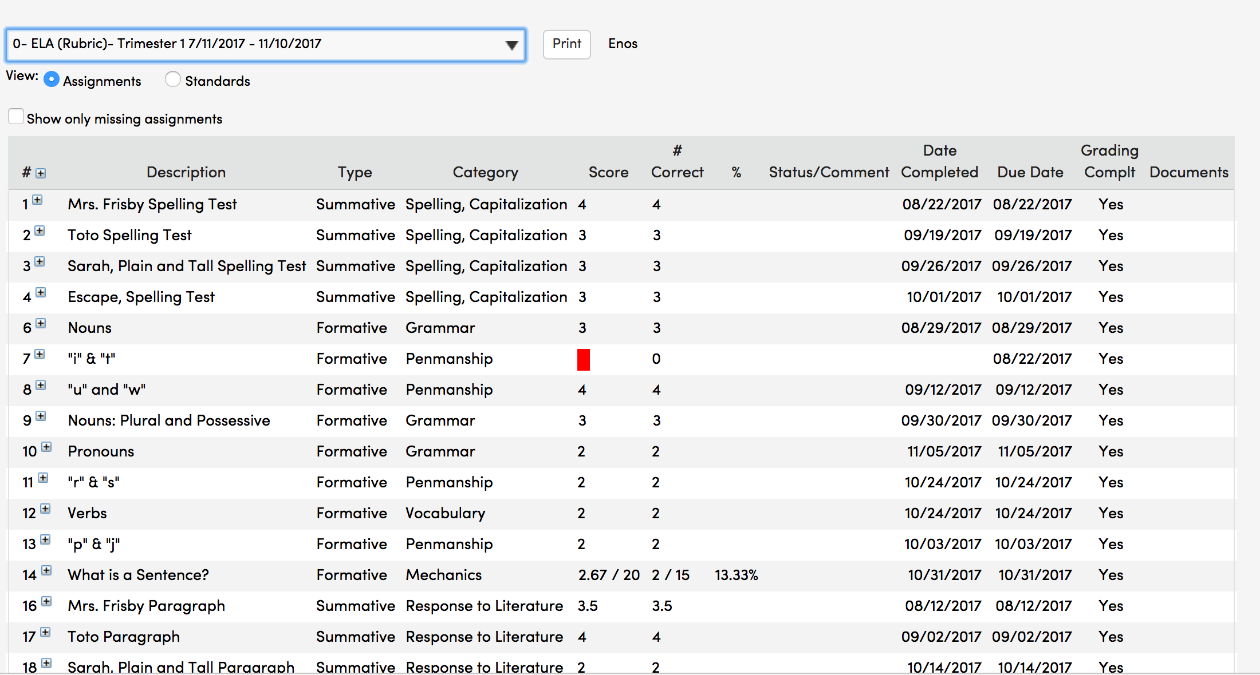Click the Description column header

pyautogui.click(x=186, y=172)
